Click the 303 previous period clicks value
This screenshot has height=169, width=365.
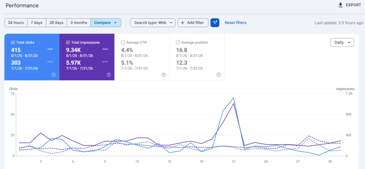point(16,63)
